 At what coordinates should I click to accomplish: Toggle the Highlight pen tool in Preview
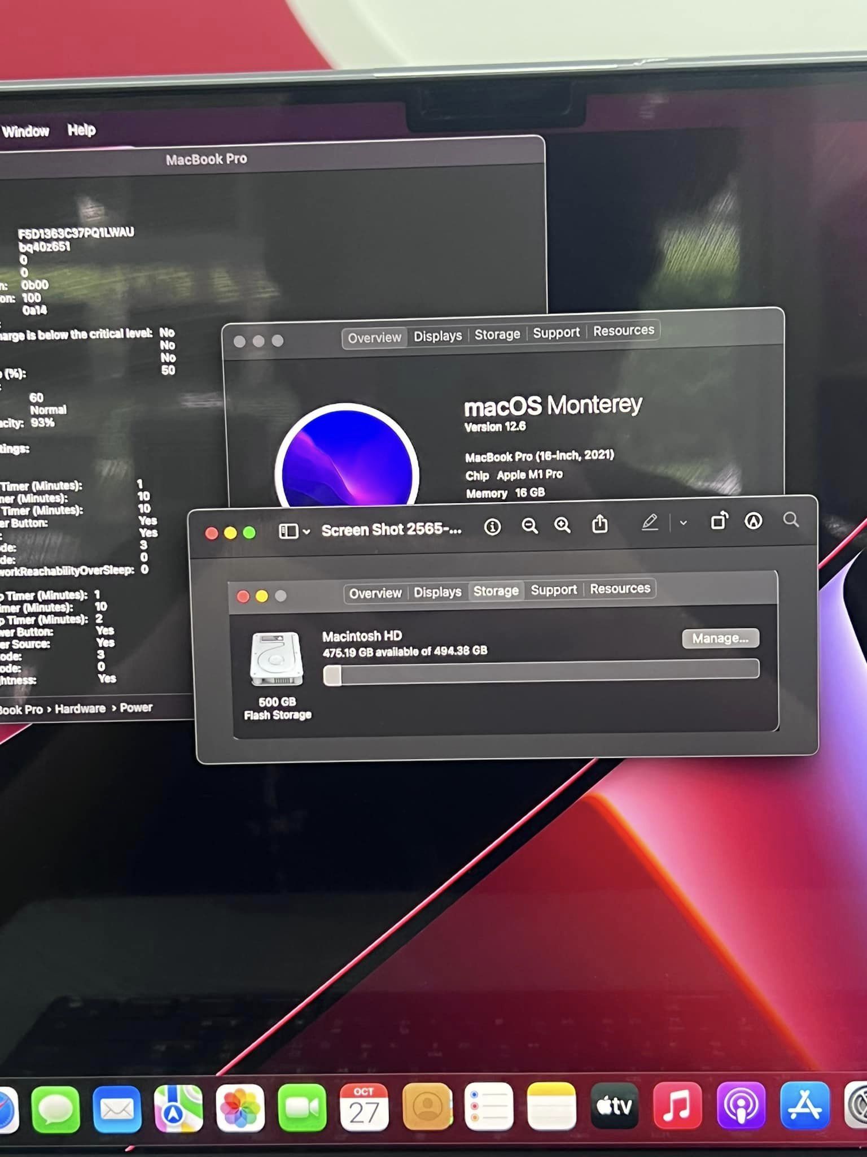pos(650,523)
